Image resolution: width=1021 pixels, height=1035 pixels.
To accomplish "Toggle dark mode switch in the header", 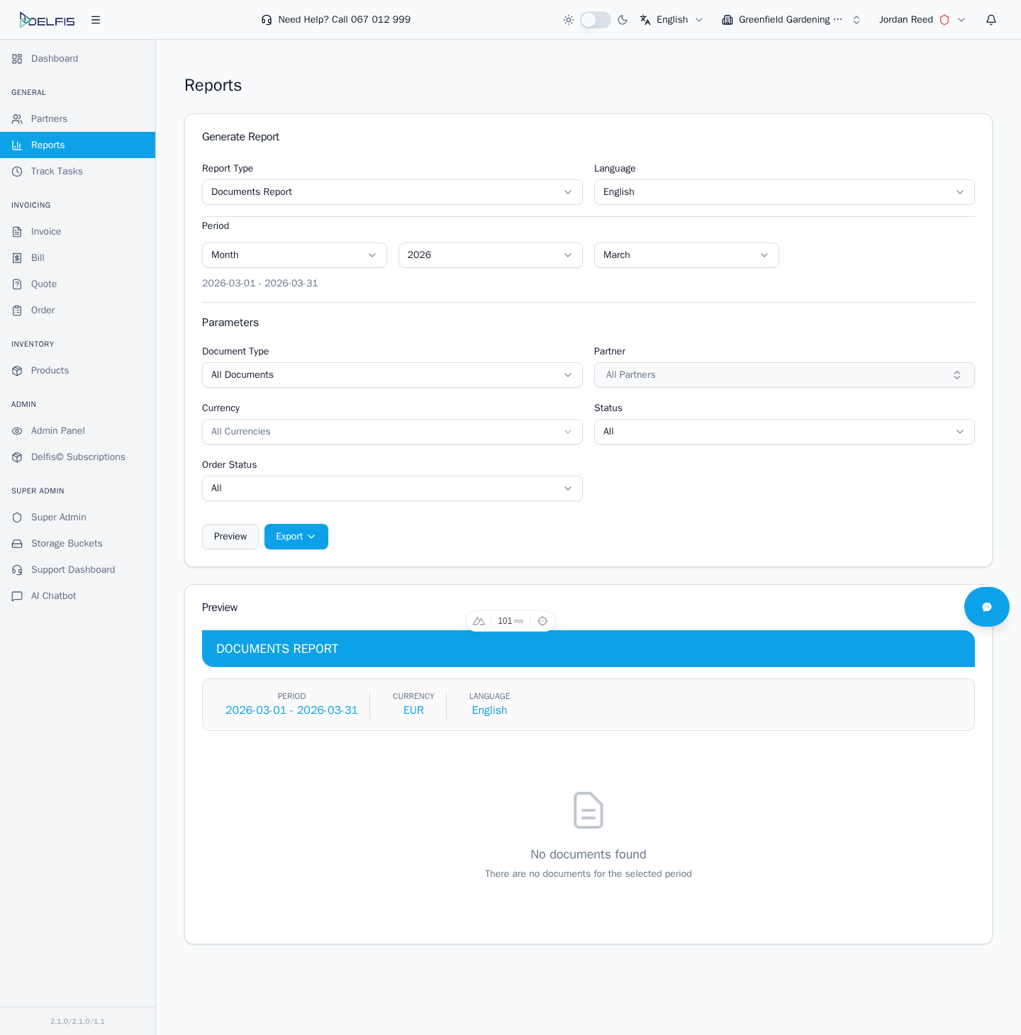I will [596, 19].
